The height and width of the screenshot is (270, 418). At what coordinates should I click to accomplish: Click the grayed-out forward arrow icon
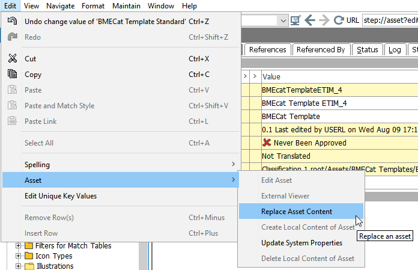[324, 20]
